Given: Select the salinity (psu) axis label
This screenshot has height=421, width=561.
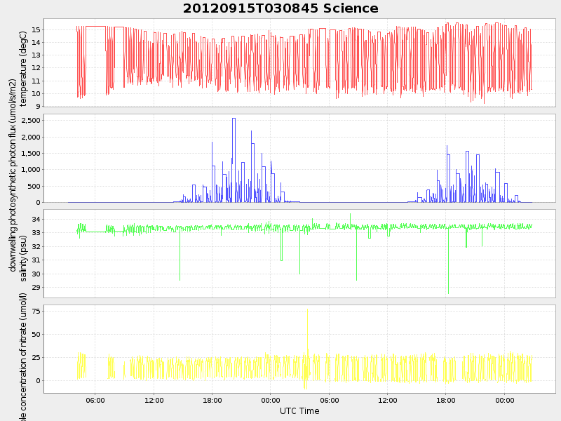Looking at the screenshot, I should tap(23, 258).
